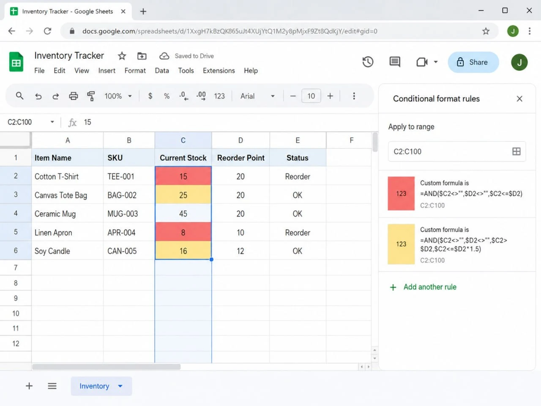Bookmark this page with star in address bar
Screen dimensions: 541x406
click(x=486, y=31)
